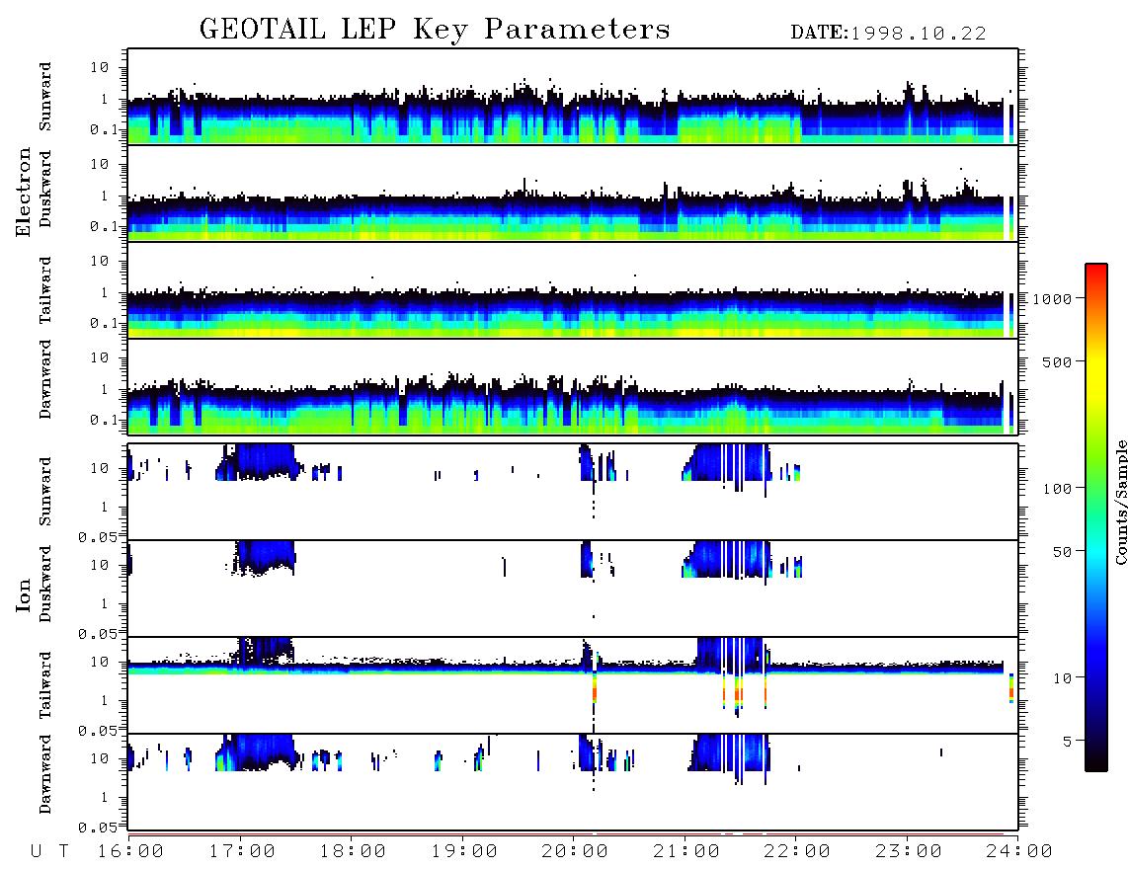This screenshot has height=869, width=1128.
Task: Click the Electron Tailward panel label
Action: point(45,290)
